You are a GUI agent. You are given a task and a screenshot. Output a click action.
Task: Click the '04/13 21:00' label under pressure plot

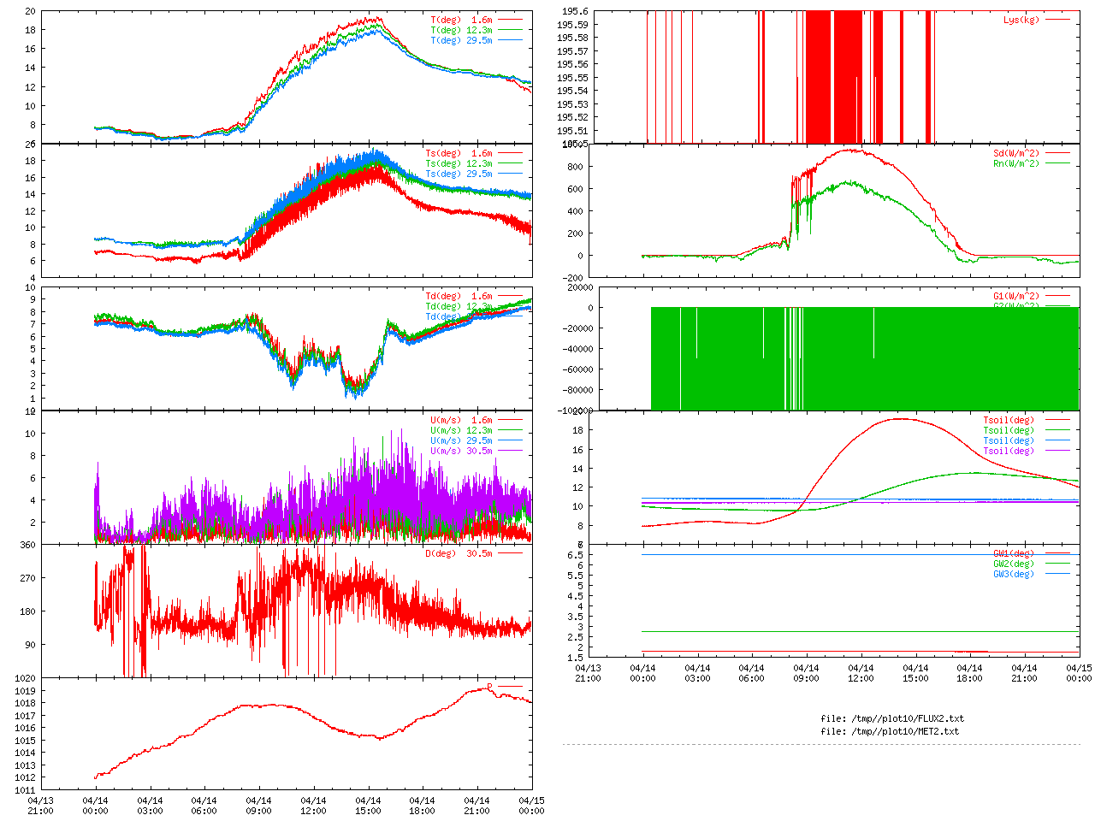(x=40, y=806)
